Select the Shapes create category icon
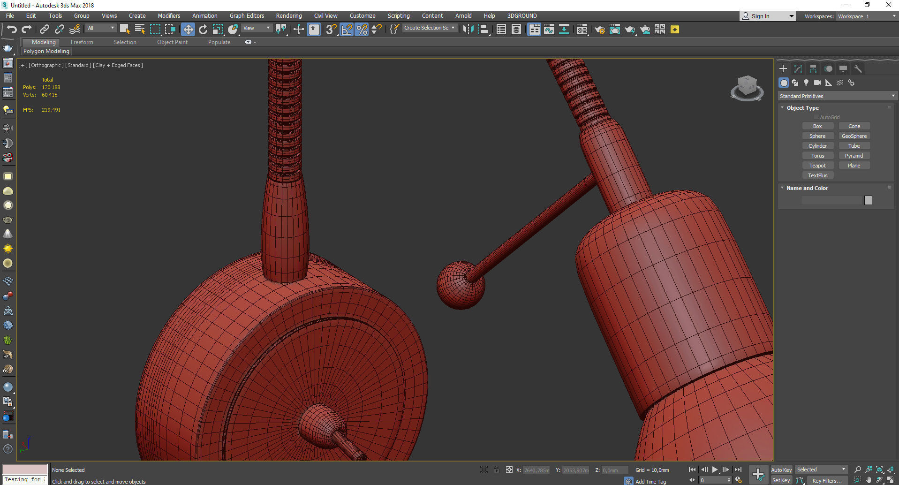Viewport: 899px width, 485px height. click(x=795, y=83)
